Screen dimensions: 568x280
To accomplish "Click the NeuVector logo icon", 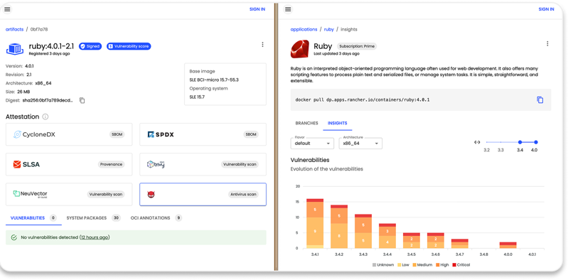I will click(x=30, y=194).
